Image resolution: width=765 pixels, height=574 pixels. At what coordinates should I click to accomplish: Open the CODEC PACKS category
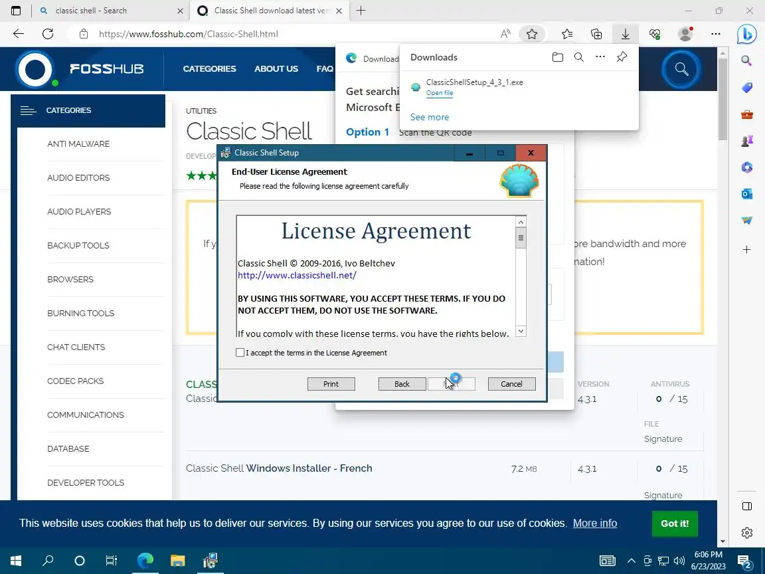click(x=76, y=381)
